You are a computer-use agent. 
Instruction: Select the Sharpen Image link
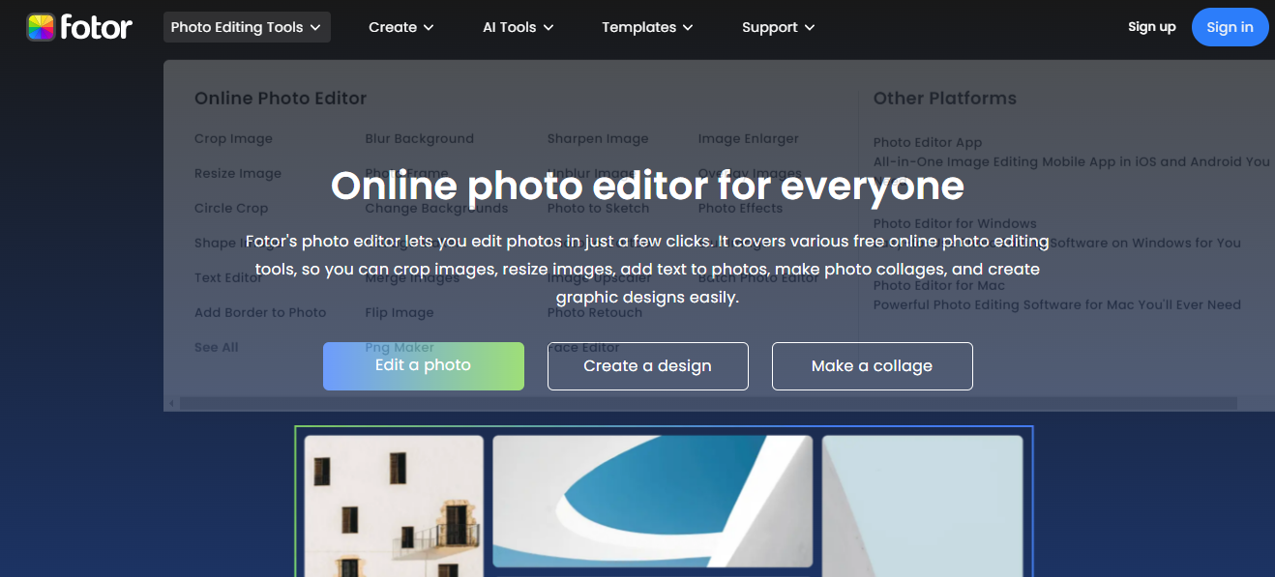tap(598, 139)
